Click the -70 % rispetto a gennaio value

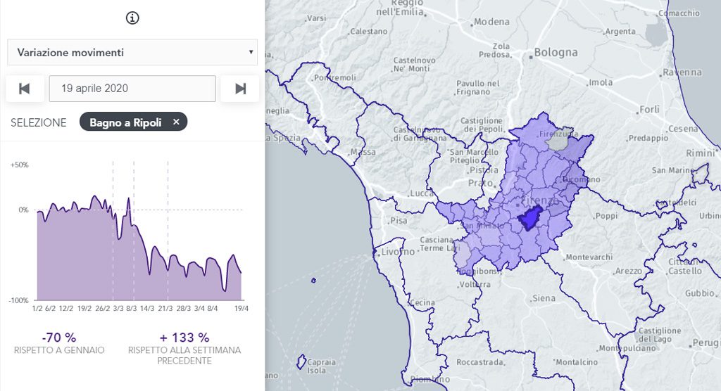(58, 337)
